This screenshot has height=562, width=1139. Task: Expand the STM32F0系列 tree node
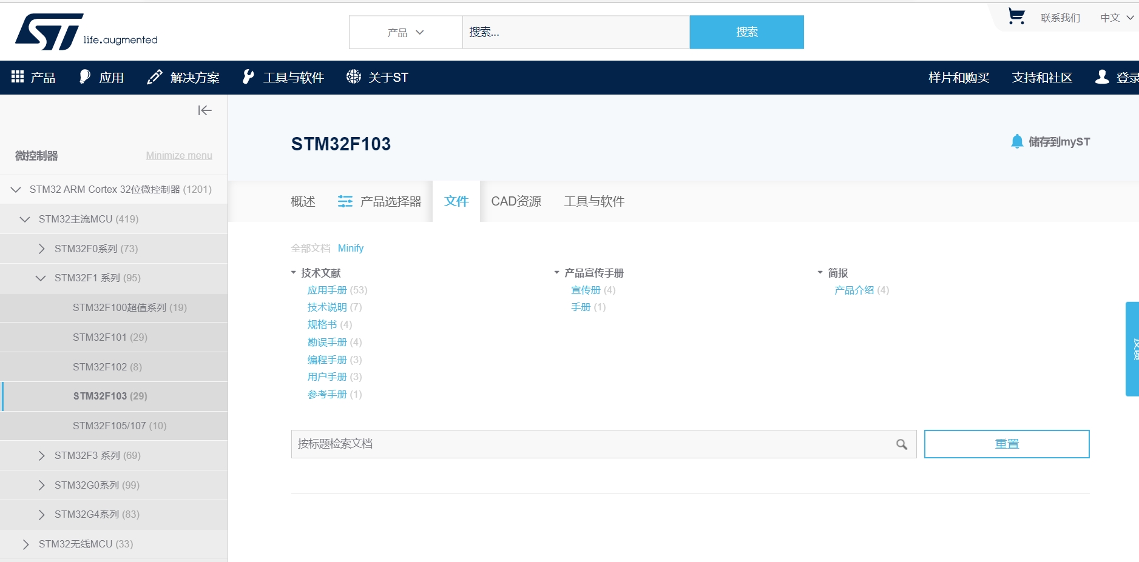point(41,249)
